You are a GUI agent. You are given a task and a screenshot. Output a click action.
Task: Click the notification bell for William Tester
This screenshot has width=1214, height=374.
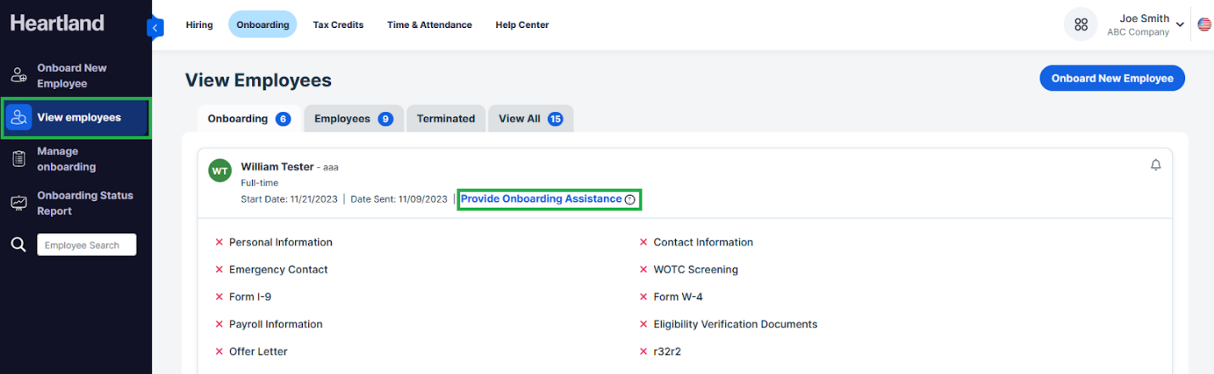[1155, 165]
